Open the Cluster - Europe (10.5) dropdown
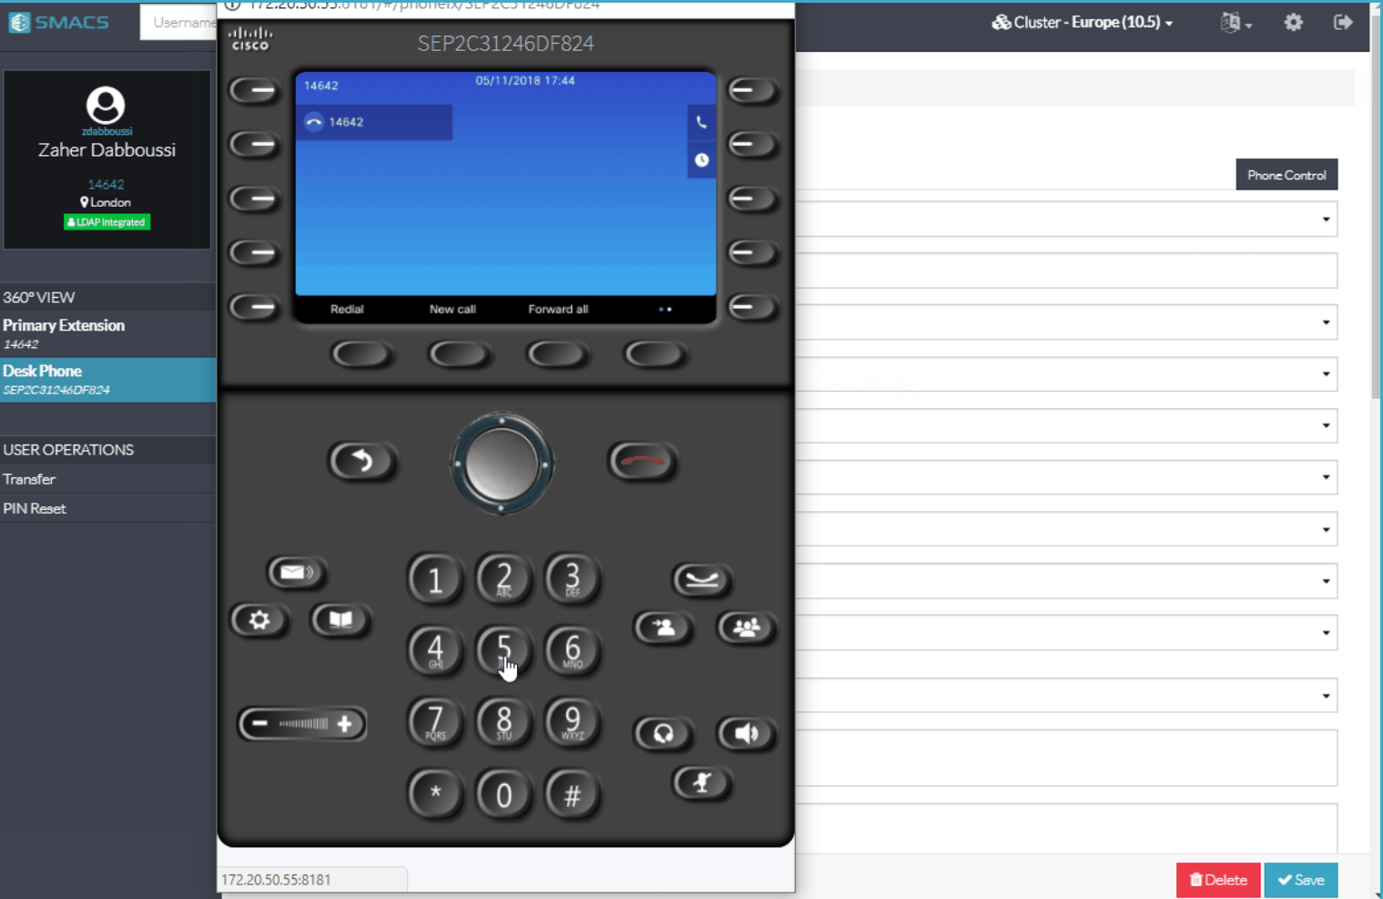1383x899 pixels. click(x=1082, y=23)
